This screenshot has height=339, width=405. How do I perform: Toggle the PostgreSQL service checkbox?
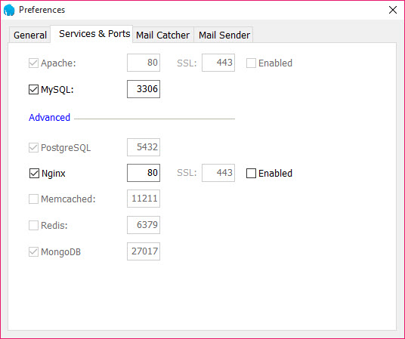[x=33, y=148]
